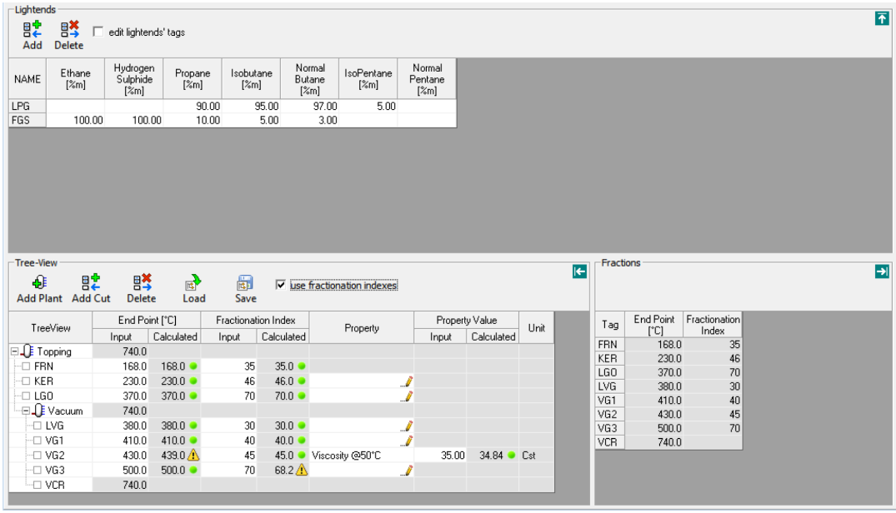Click VG3 fractionation index warning icon

[302, 471]
